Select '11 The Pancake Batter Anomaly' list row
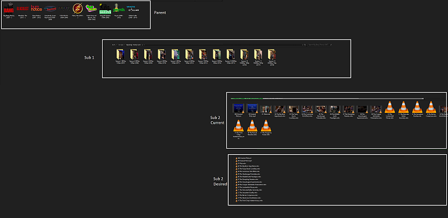 [x=248, y=190]
